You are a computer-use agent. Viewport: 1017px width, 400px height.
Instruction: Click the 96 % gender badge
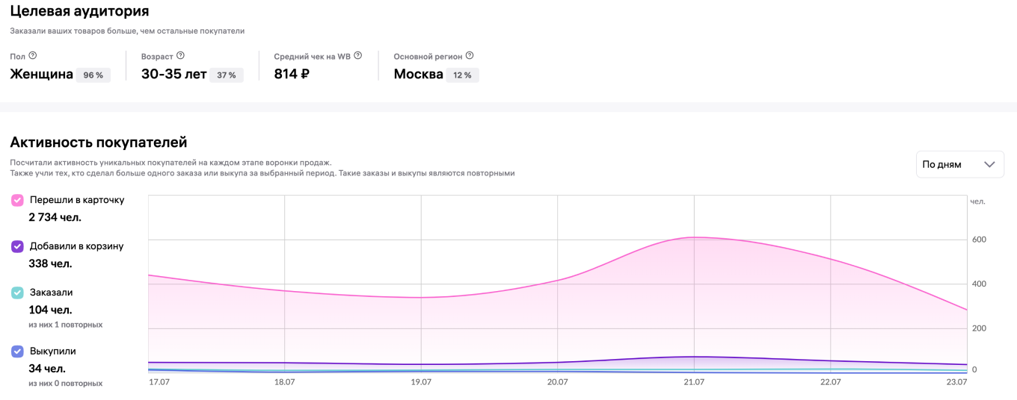click(x=93, y=75)
